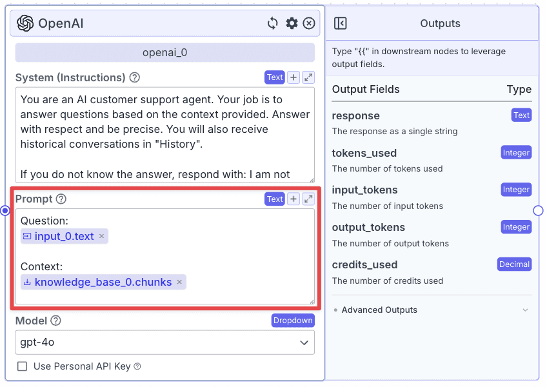Click the response output field name

(356, 116)
